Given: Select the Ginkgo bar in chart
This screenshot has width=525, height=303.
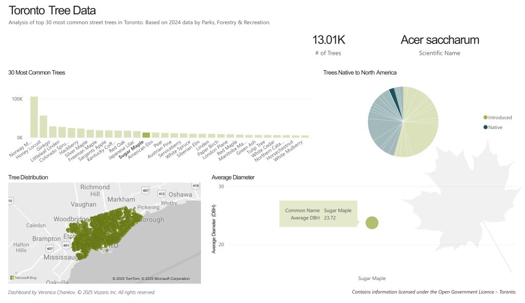Looking at the screenshot, I should [x=53, y=132].
